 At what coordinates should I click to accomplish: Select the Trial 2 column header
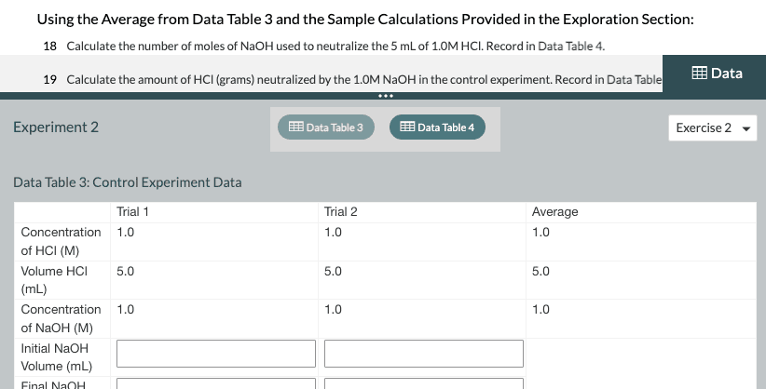pyautogui.click(x=340, y=212)
